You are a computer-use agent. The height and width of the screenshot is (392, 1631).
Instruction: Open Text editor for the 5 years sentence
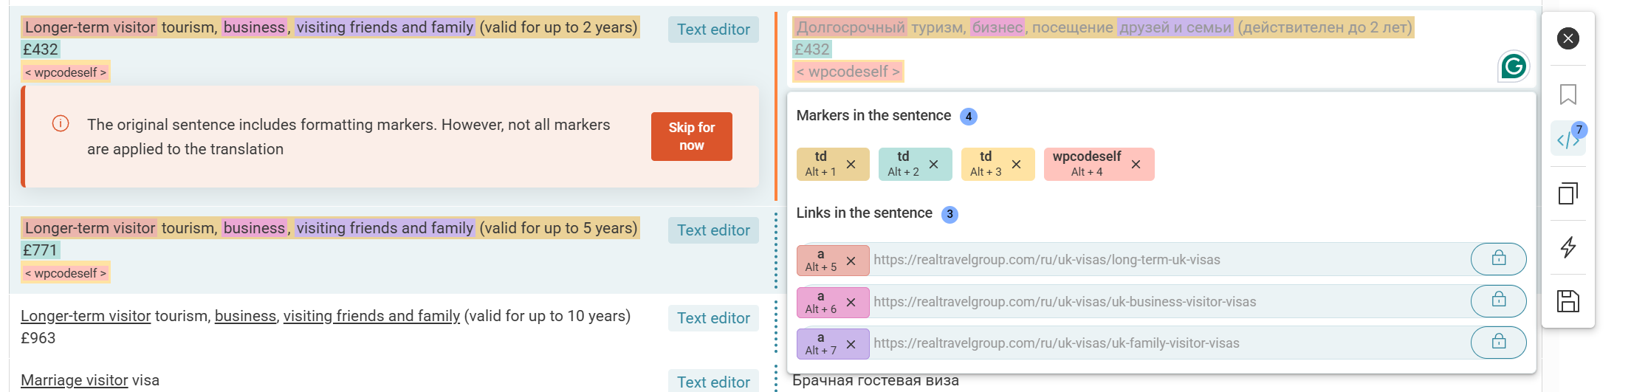click(x=713, y=230)
